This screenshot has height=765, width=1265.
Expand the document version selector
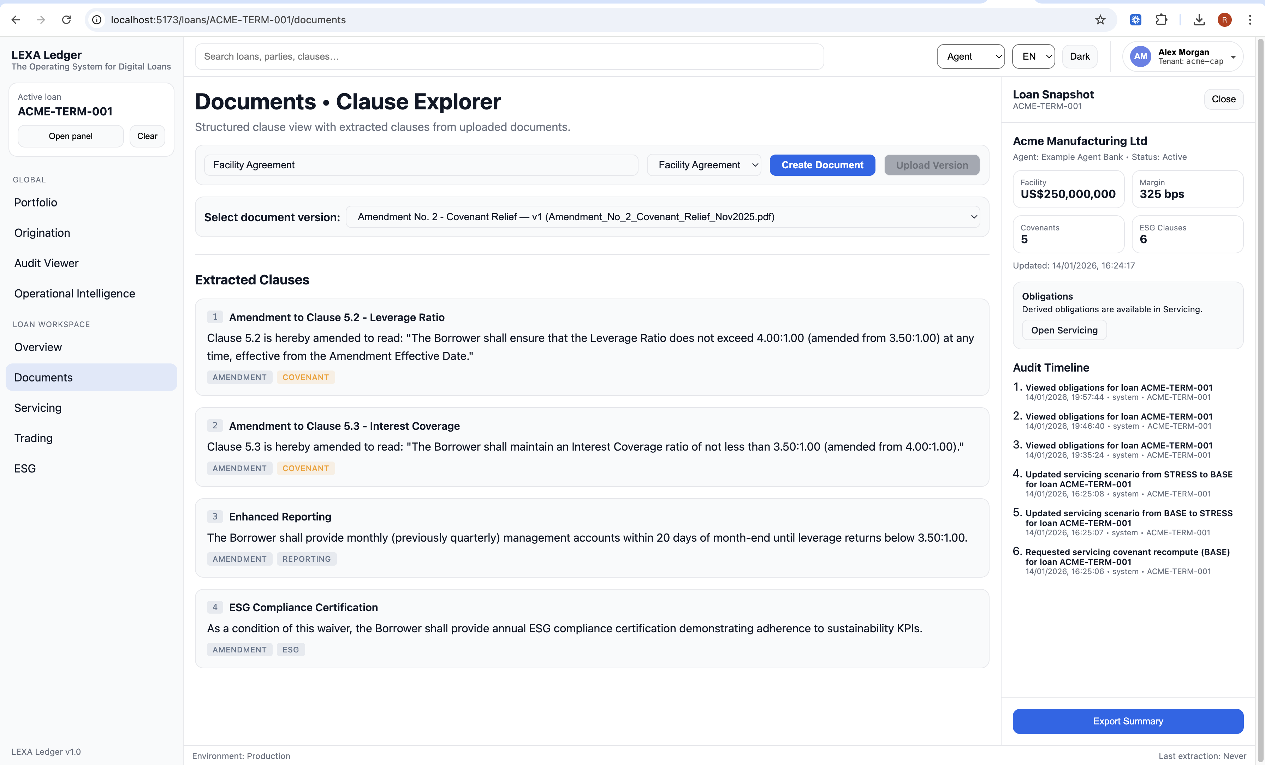point(662,217)
